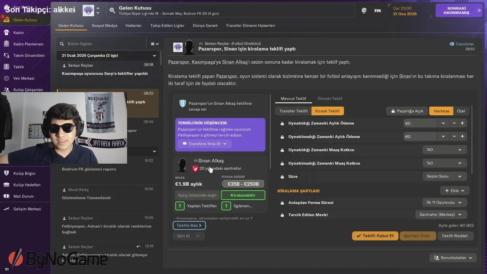Switch to the Sosyal Medya tab
Screen dimensions: 487x274
pyautogui.click(x=104, y=25)
